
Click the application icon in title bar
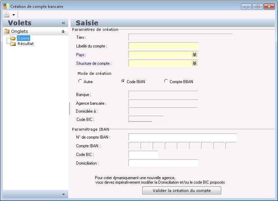pyautogui.click(x=6, y=6)
